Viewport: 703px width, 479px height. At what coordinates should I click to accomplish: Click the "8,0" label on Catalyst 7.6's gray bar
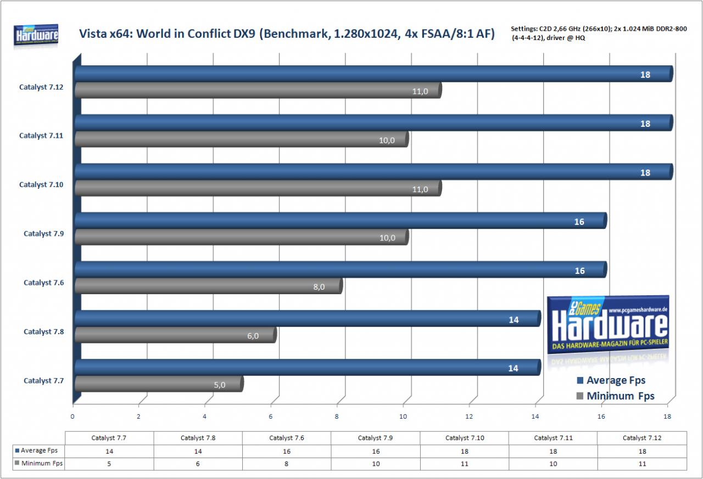pyautogui.click(x=319, y=286)
